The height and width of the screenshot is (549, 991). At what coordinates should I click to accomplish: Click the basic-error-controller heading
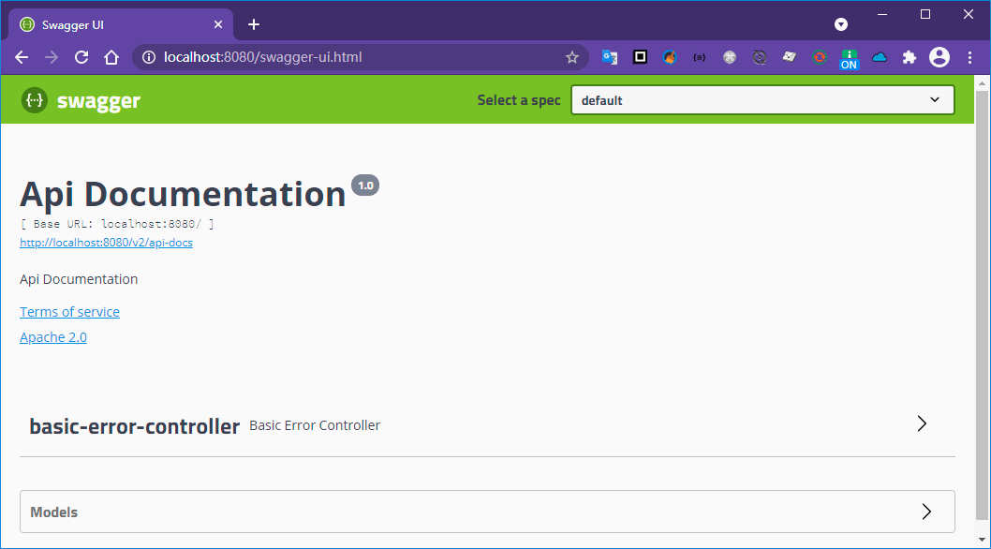[135, 426]
